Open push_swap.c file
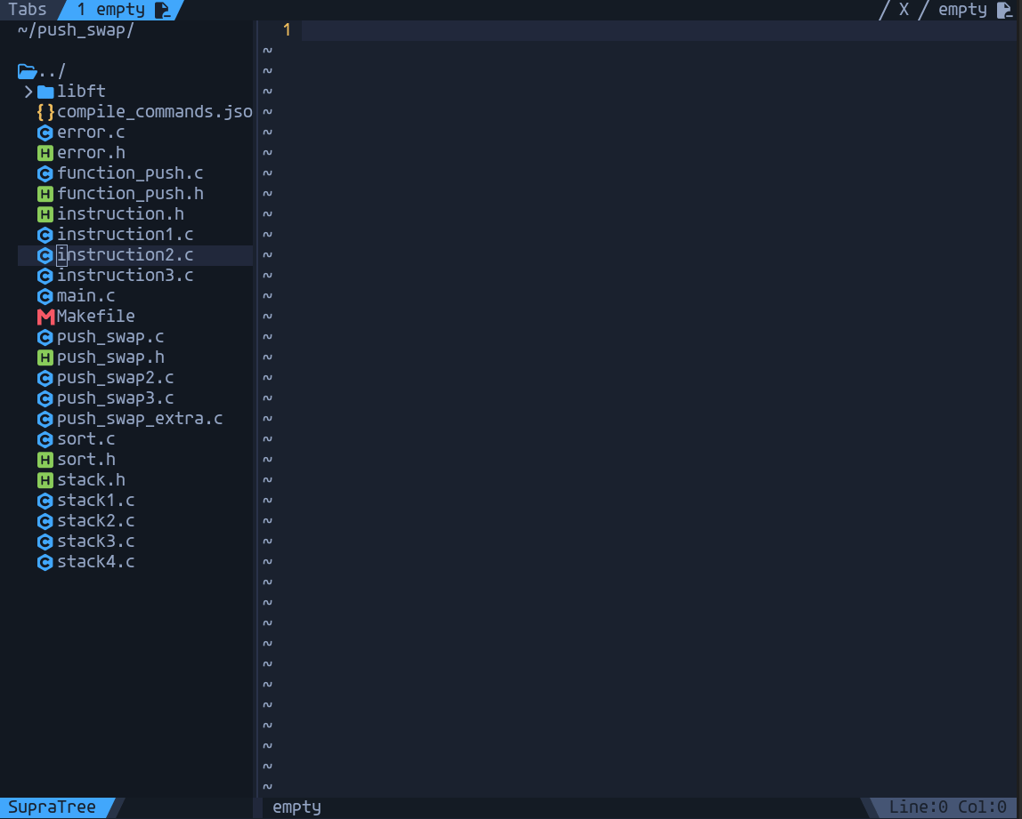The height and width of the screenshot is (819, 1022). tap(110, 337)
